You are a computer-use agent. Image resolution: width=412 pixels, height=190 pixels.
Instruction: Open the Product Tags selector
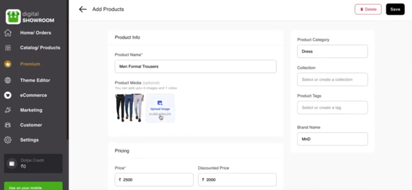tap(332, 108)
